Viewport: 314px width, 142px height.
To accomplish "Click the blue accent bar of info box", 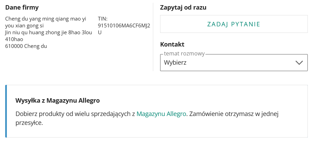I will click(6, 111).
